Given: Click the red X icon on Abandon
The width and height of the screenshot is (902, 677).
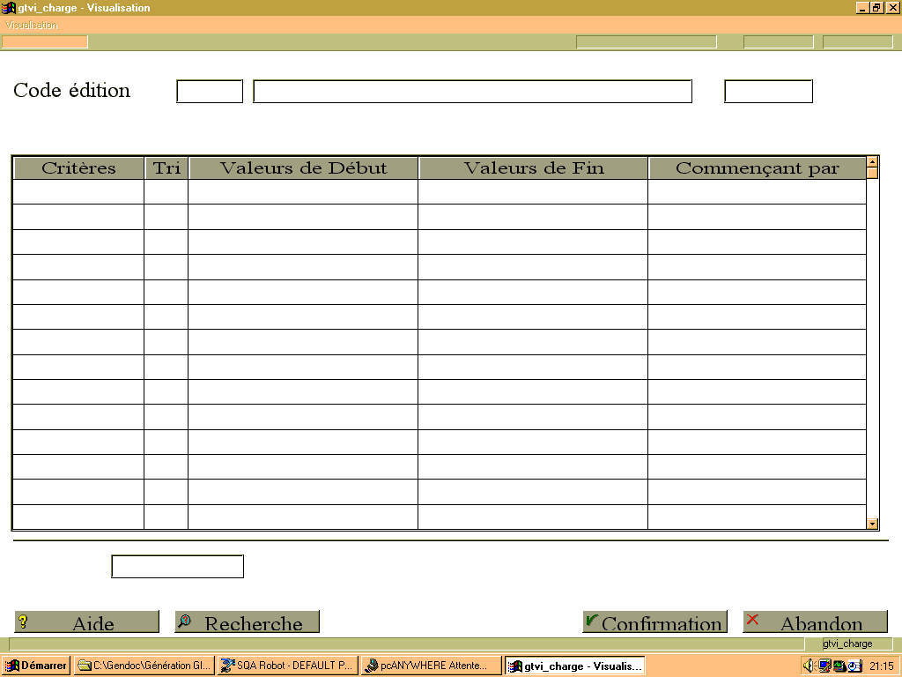Looking at the screenshot, I should click(752, 620).
